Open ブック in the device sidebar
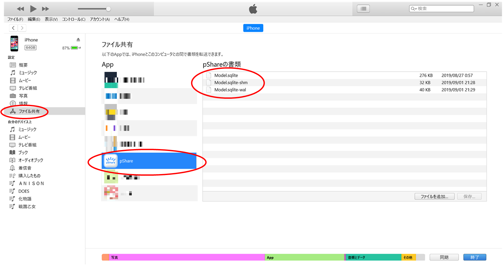 23,152
